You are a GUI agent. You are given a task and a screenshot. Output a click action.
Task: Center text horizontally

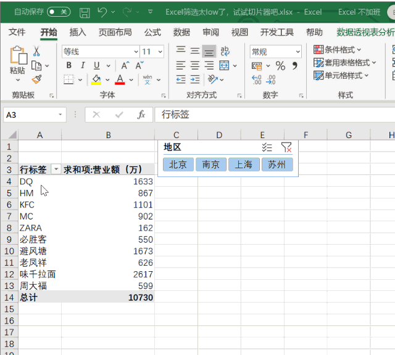pyautogui.click(x=195, y=65)
